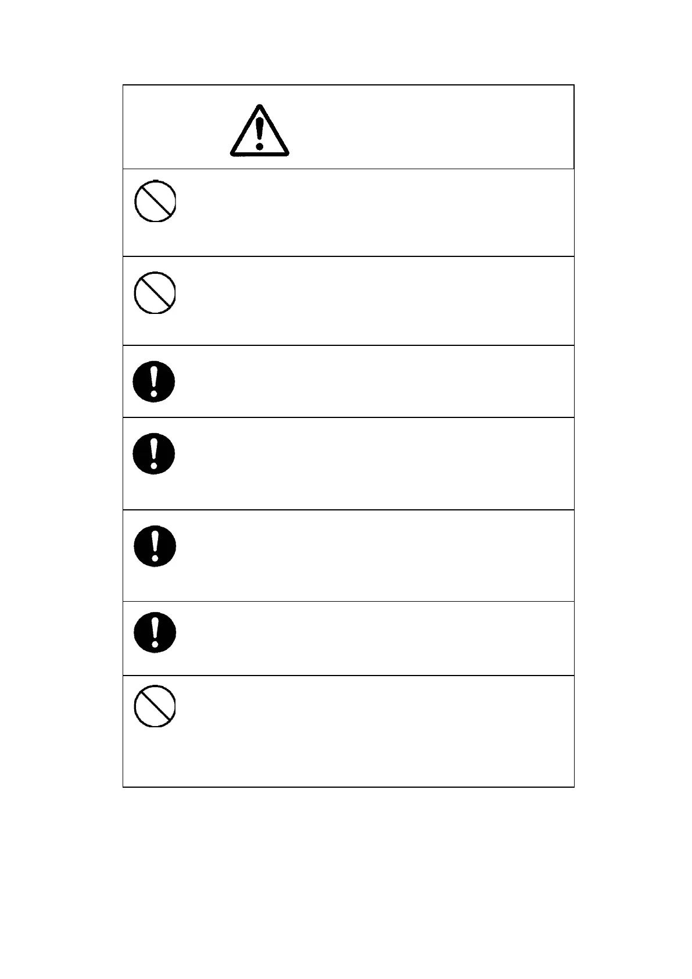Click blank cell beside last prohibition icon
Screen dimensions: 692x979
(x=375, y=731)
